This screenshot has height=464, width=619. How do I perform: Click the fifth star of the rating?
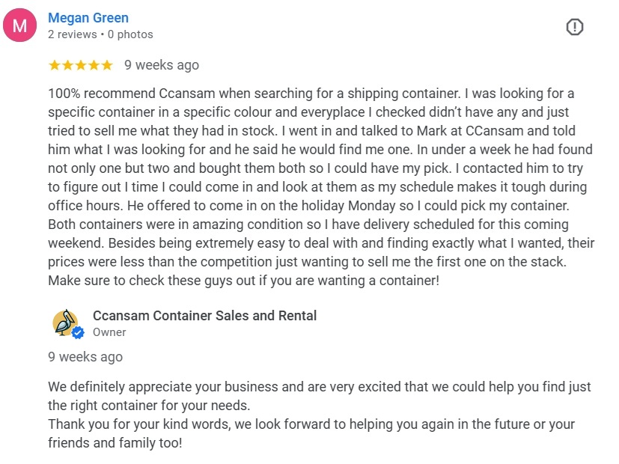(106, 65)
